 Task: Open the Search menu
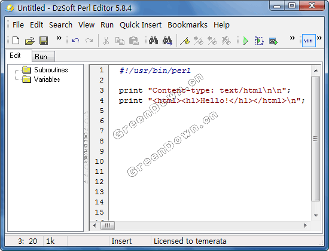(x=60, y=25)
